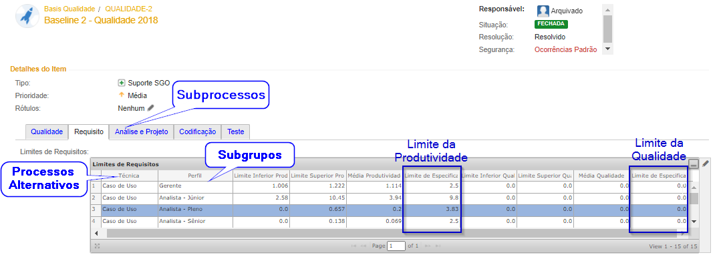719x259 pixels.
Task: Open the QUALIDADE-2 issue link
Action: point(129,9)
